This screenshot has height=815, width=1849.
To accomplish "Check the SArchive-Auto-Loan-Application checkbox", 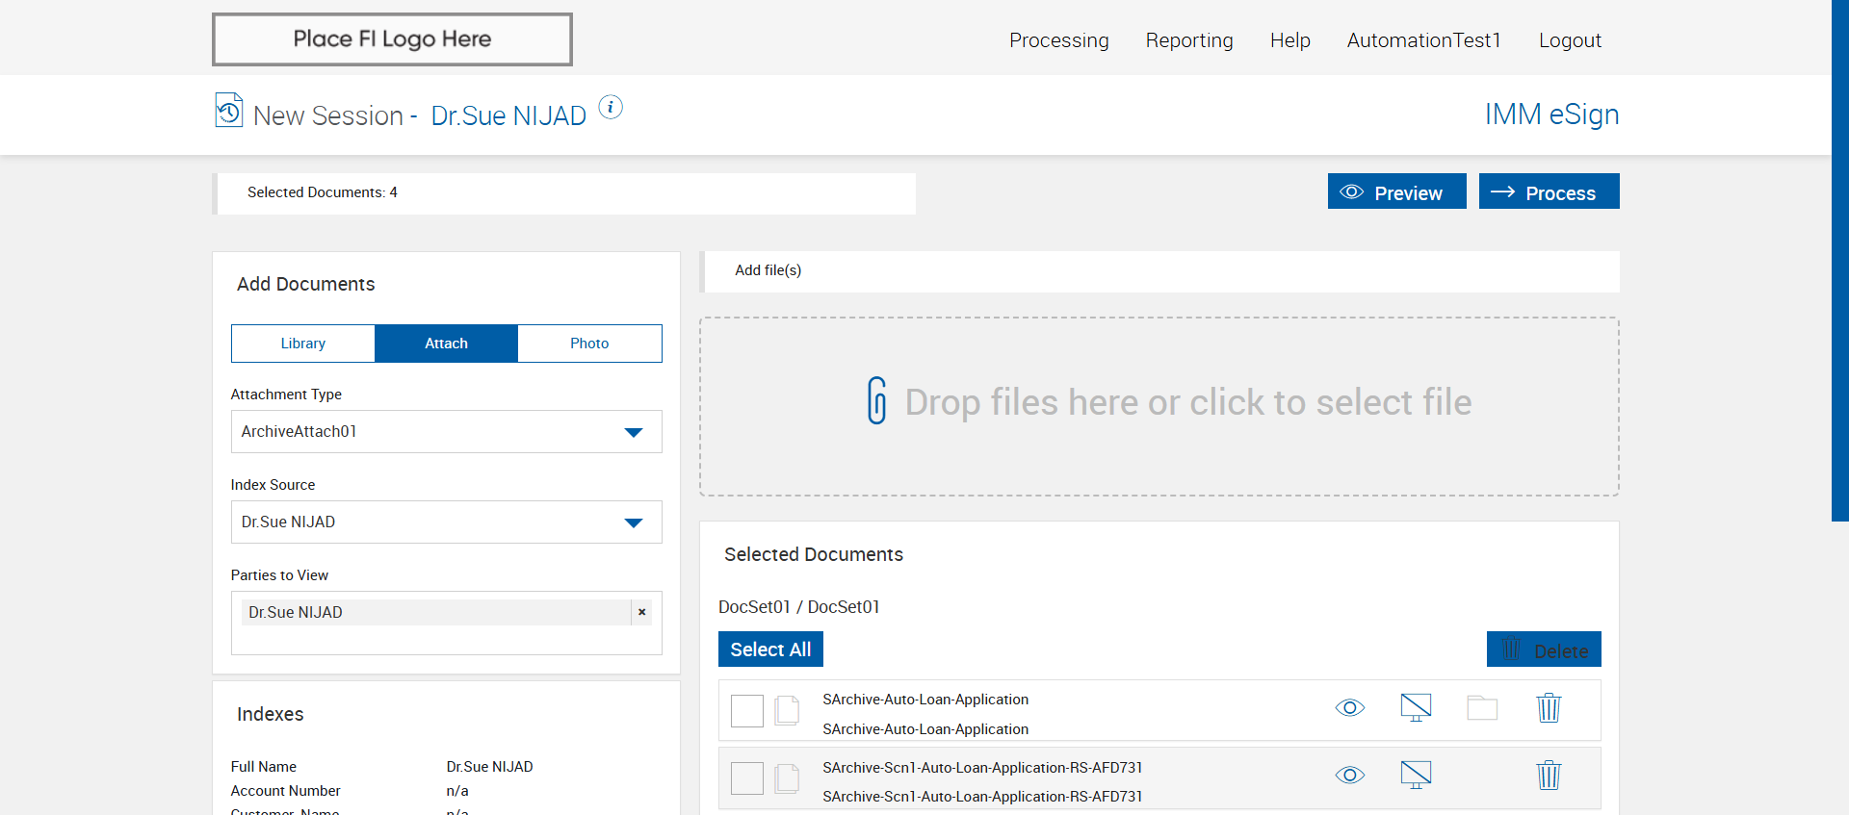I will [747, 711].
